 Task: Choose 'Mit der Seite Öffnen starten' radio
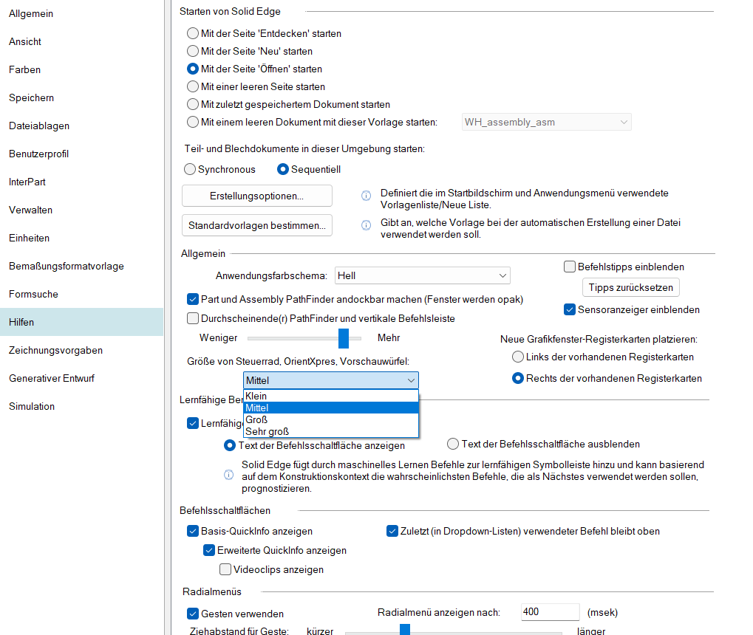(x=193, y=69)
